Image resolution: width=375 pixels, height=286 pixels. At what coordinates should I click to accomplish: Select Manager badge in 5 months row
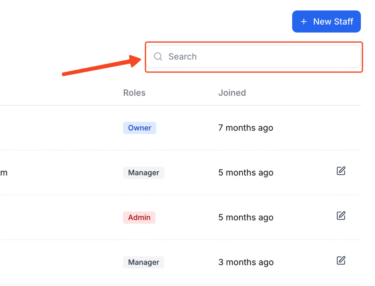(144, 172)
